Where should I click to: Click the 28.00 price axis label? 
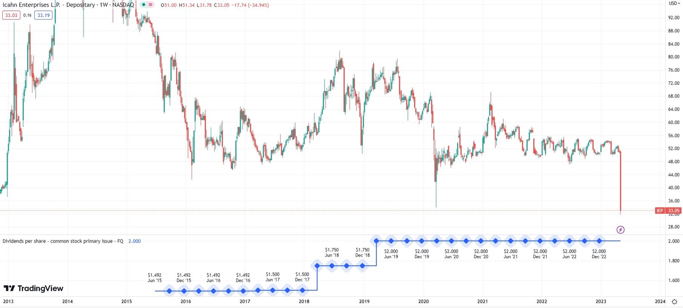pos(674,227)
